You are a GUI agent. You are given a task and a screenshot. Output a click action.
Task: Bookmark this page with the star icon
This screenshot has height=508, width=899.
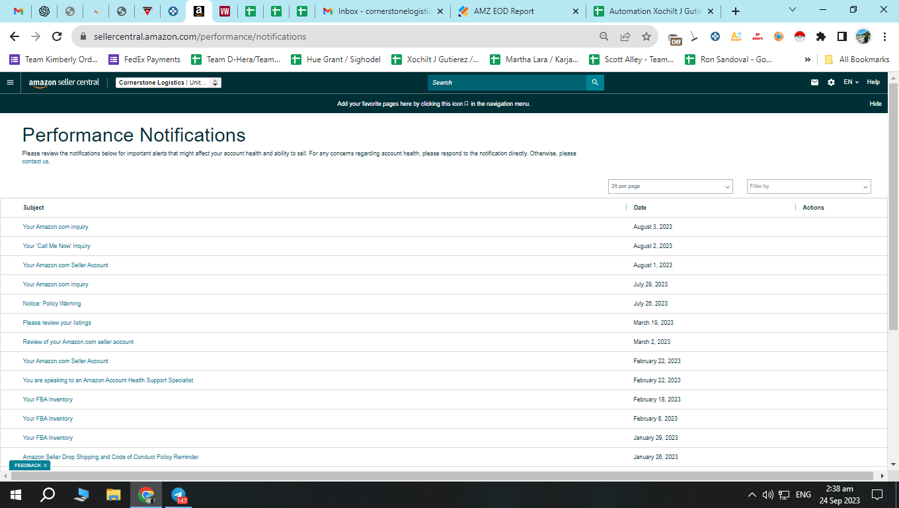point(646,36)
